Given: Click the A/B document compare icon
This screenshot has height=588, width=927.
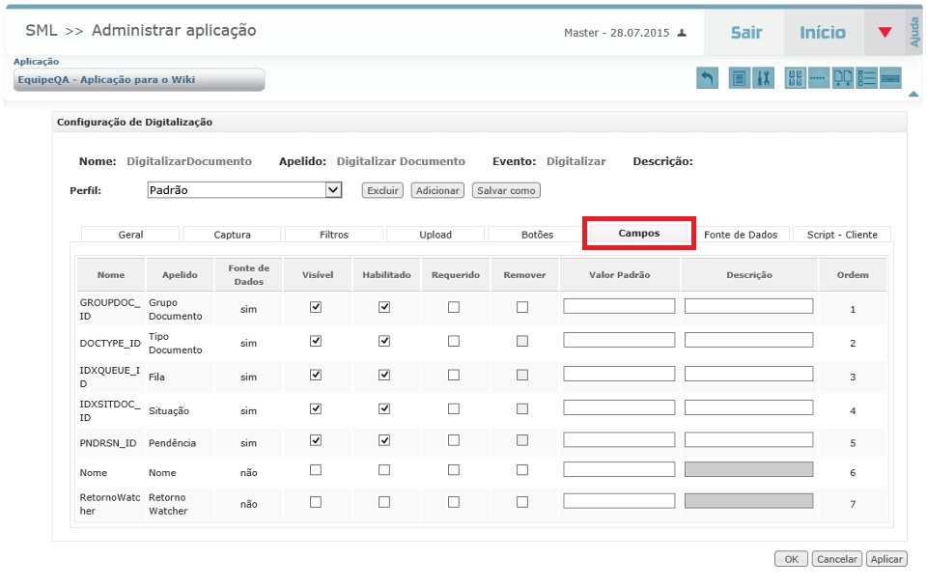Looking at the screenshot, I should point(843,79).
